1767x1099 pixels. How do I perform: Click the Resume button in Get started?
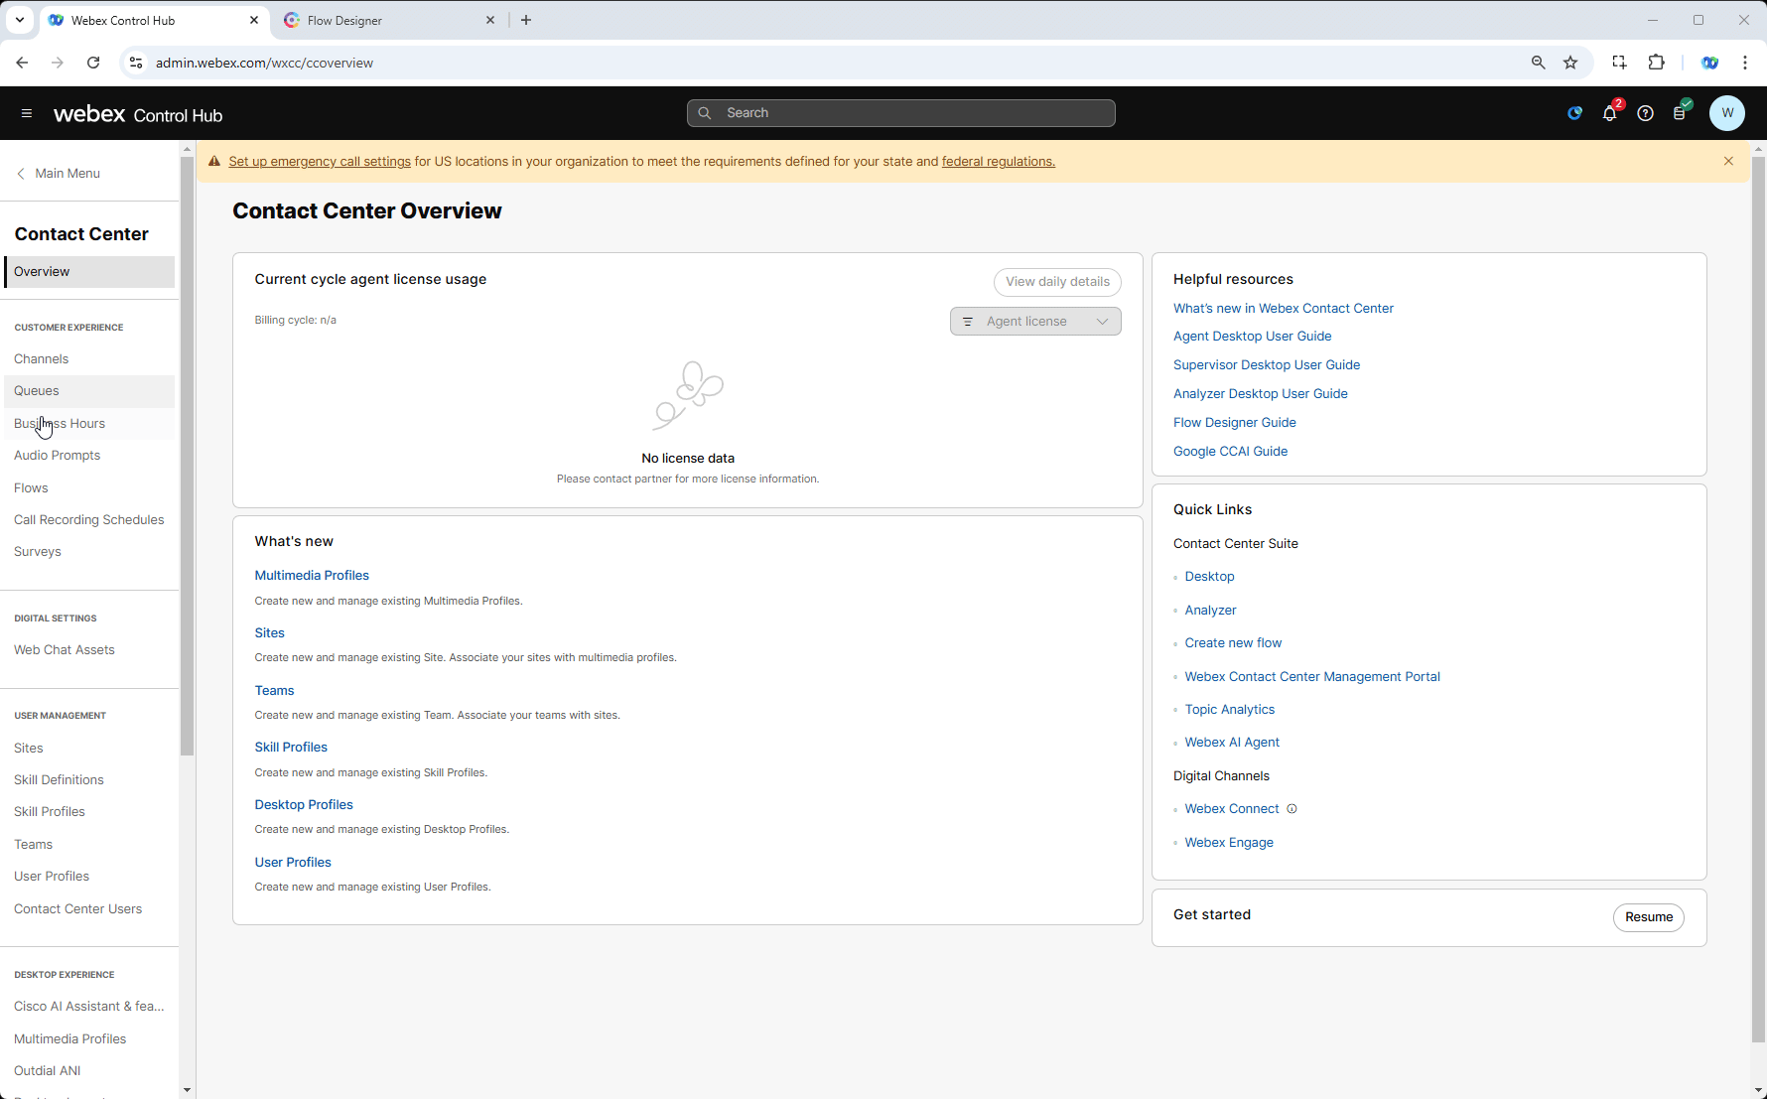point(1649,917)
